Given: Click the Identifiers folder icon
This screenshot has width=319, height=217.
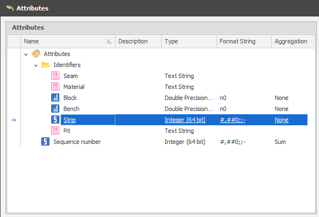Looking at the screenshot, I should 45,65.
